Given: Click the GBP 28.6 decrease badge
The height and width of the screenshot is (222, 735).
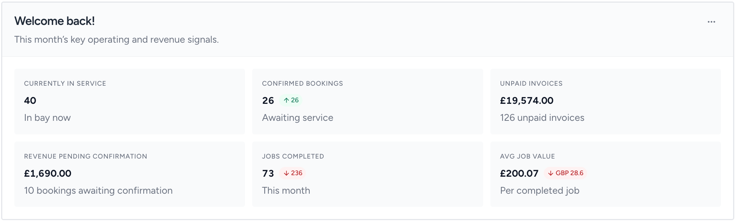Looking at the screenshot, I should point(566,173).
